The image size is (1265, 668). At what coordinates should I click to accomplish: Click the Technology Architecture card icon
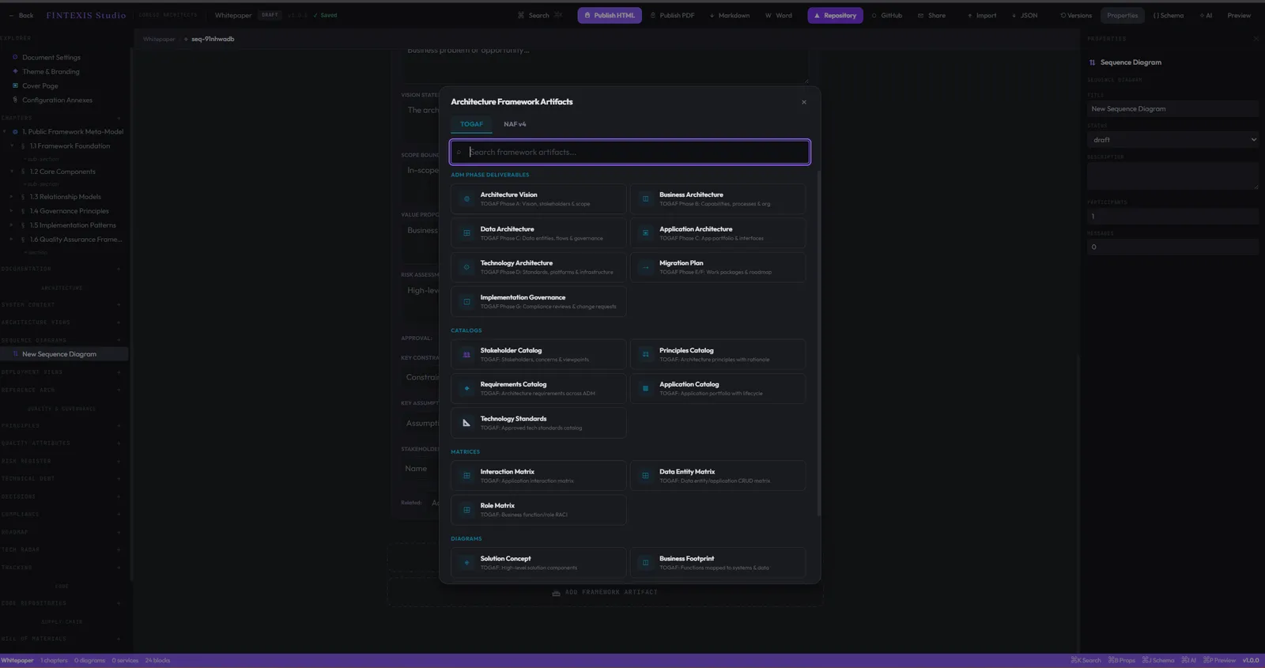pos(466,267)
